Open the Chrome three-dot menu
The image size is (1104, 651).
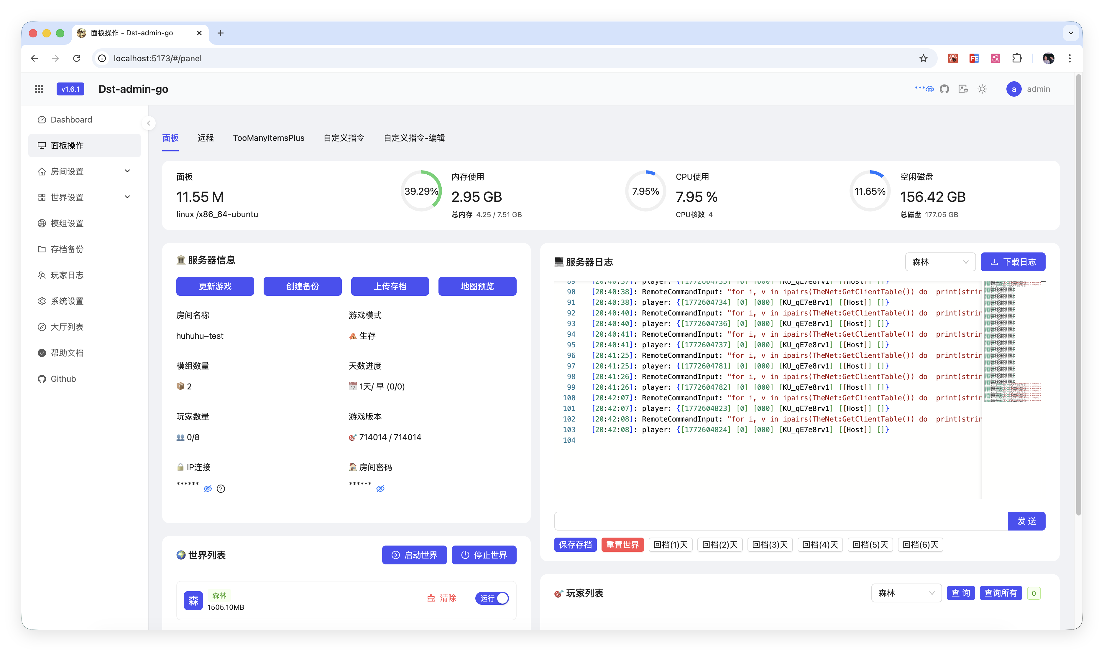click(x=1070, y=58)
